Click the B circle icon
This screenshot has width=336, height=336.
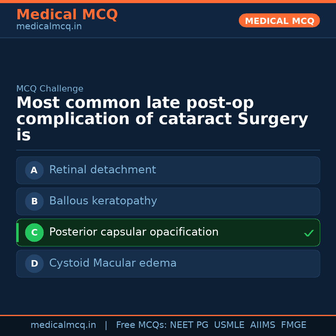[34, 201]
